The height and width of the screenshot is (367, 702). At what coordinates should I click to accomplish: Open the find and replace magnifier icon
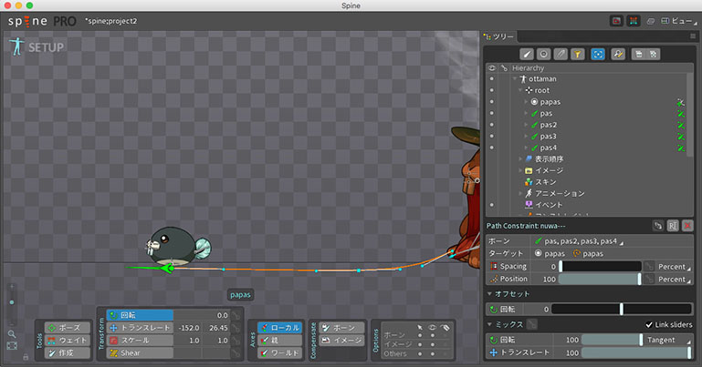point(618,55)
